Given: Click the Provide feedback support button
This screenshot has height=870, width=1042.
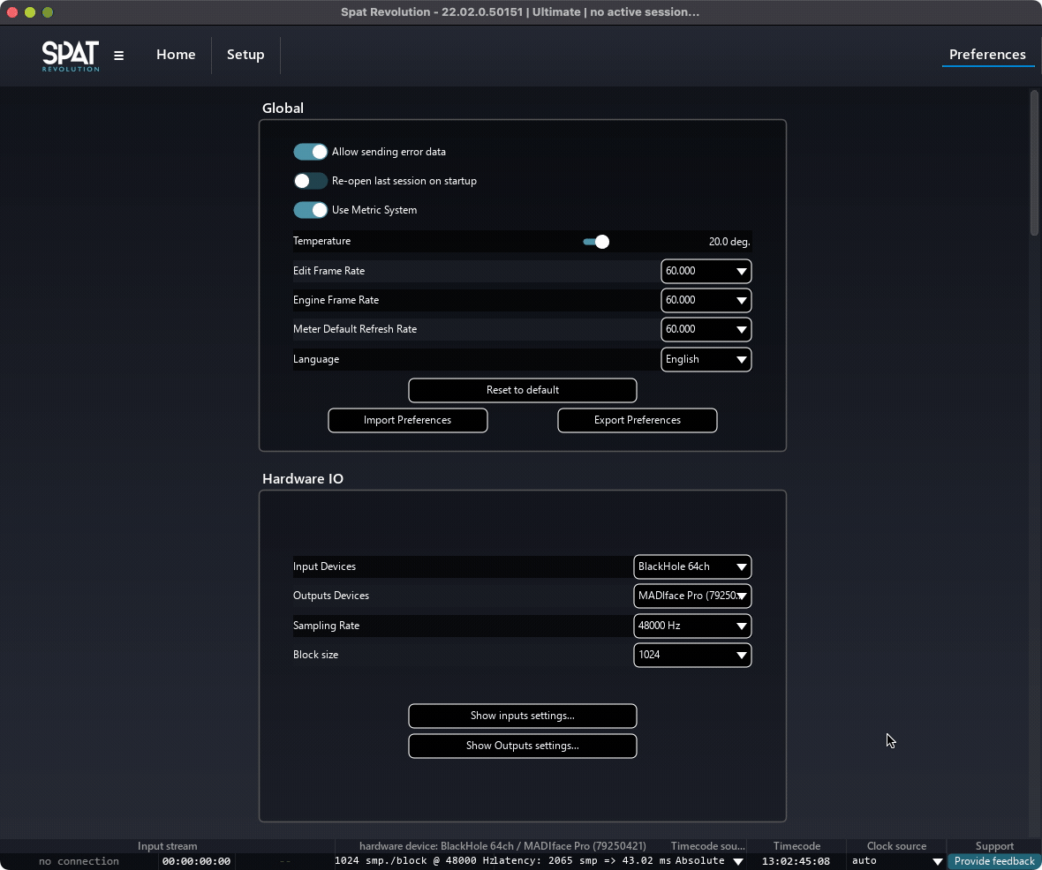Looking at the screenshot, I should tap(993, 861).
